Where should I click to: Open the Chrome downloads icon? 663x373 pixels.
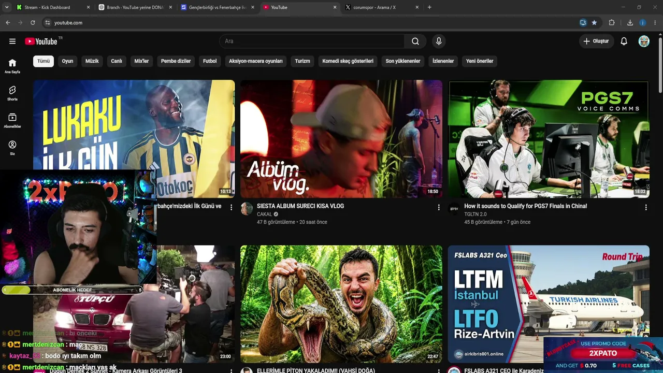(x=630, y=23)
